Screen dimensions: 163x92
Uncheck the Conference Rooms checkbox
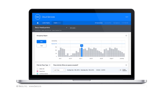point(37,74)
